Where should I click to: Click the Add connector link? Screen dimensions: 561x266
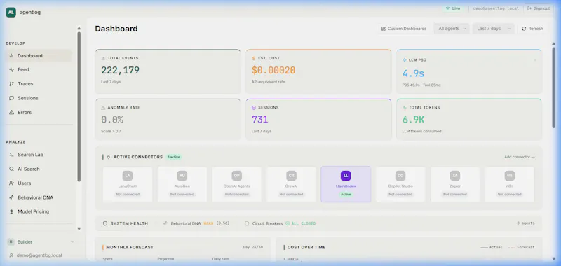pyautogui.click(x=520, y=157)
